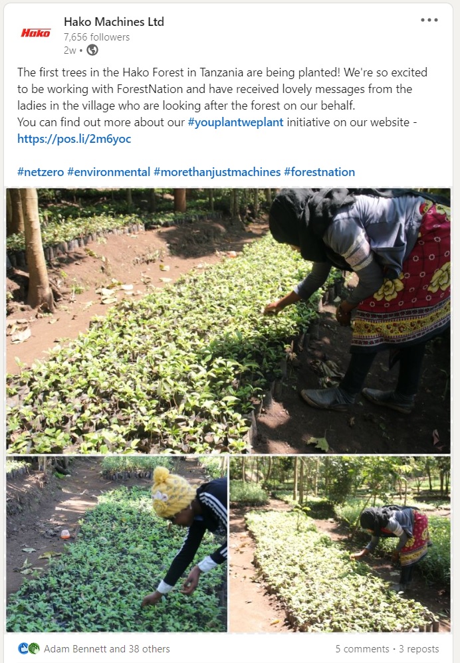
Task: View Adam Bennett and 38 others reactions
Action: (106, 648)
